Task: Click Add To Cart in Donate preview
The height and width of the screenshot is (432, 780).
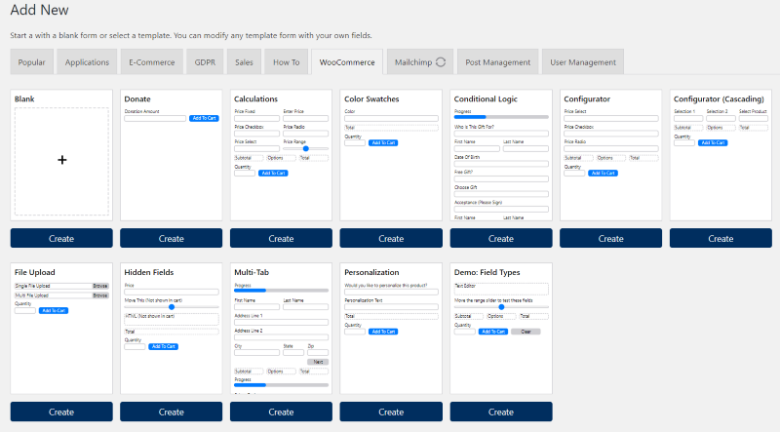Action: (204, 118)
